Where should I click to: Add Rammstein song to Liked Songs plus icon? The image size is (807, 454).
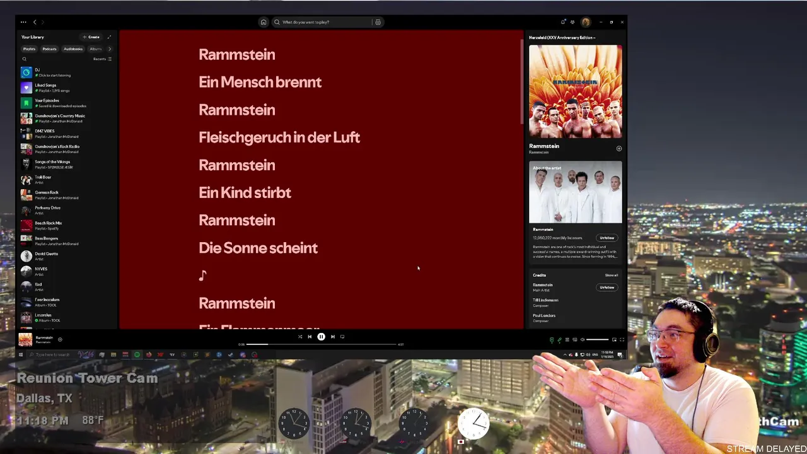[x=618, y=149]
